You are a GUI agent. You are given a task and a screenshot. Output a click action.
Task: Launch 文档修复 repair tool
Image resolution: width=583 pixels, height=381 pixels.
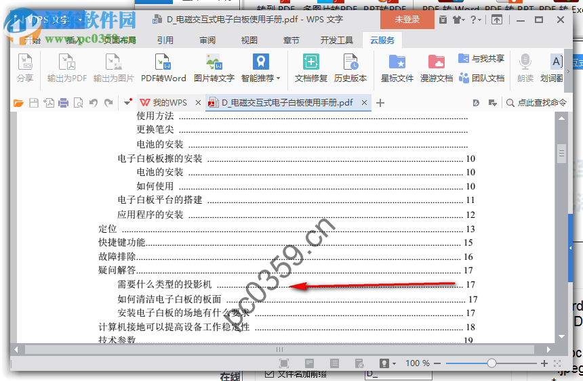click(x=311, y=67)
